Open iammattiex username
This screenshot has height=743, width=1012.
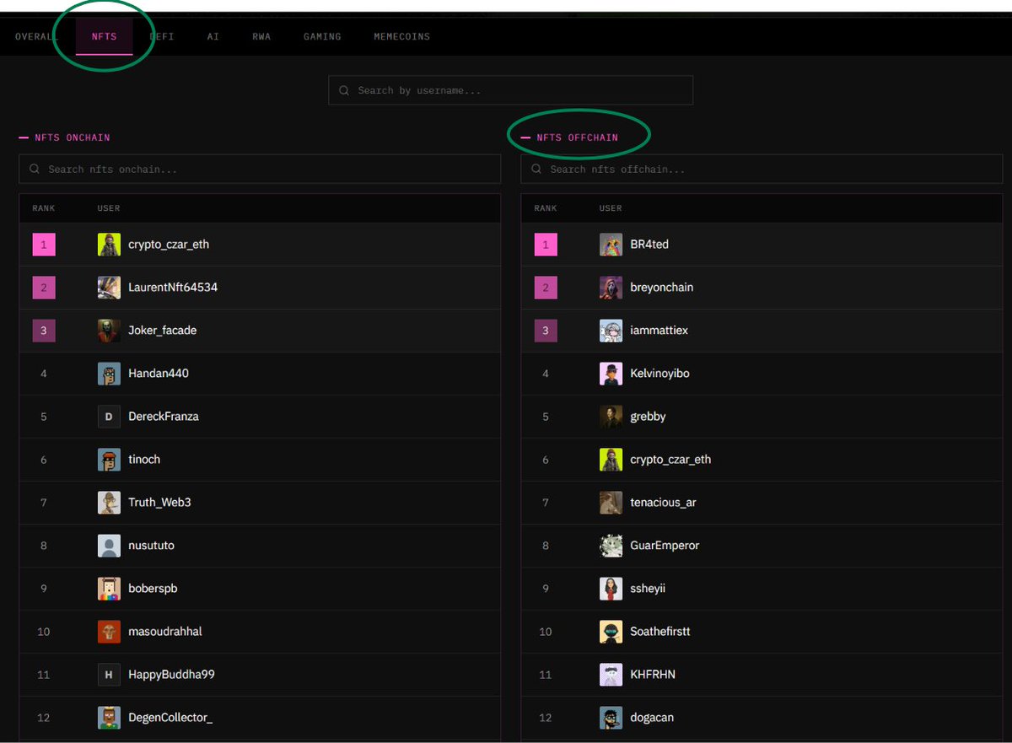click(x=659, y=331)
